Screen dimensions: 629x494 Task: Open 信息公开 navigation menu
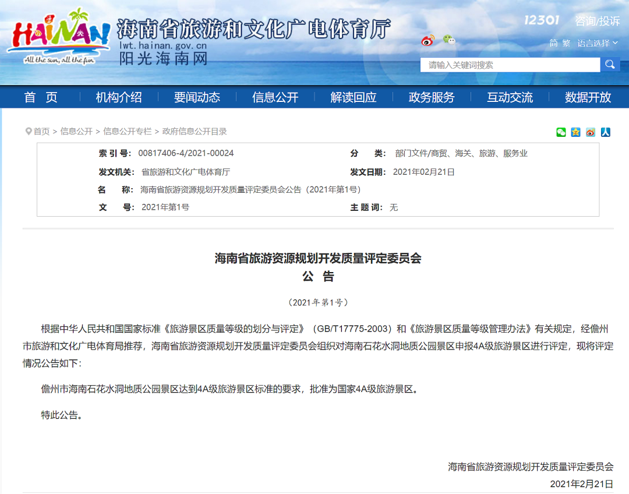(275, 97)
